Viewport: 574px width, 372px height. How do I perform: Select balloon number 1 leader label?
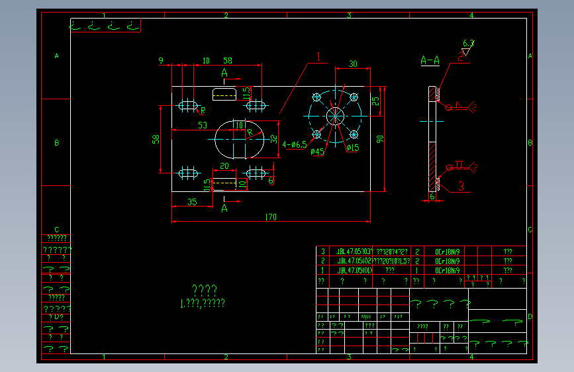[318, 57]
